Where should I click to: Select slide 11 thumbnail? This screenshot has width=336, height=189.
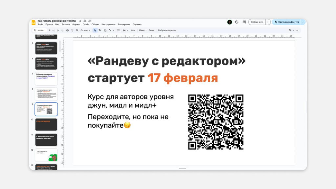point(46,140)
